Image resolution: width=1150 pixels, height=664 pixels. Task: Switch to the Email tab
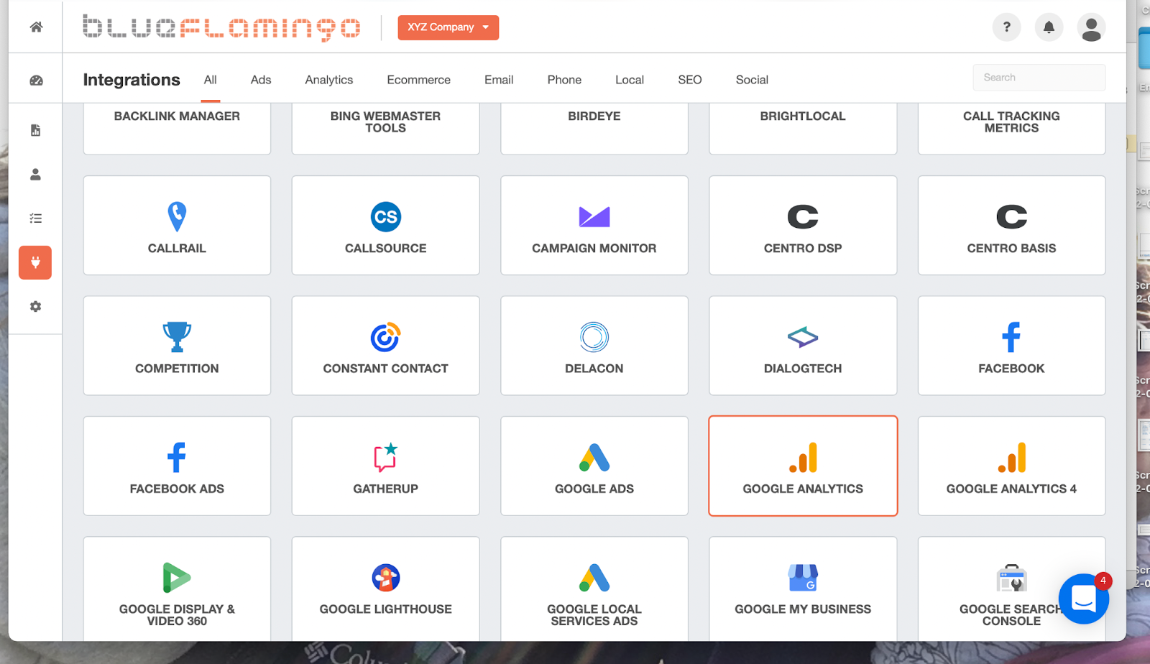pyautogui.click(x=499, y=80)
